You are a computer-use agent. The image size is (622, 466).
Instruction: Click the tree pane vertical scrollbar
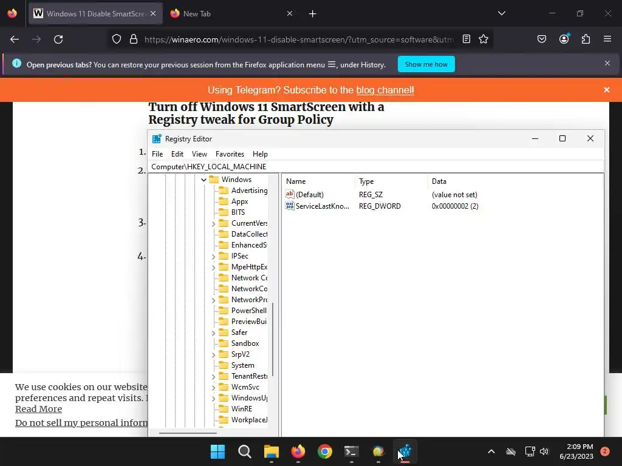(x=273, y=340)
